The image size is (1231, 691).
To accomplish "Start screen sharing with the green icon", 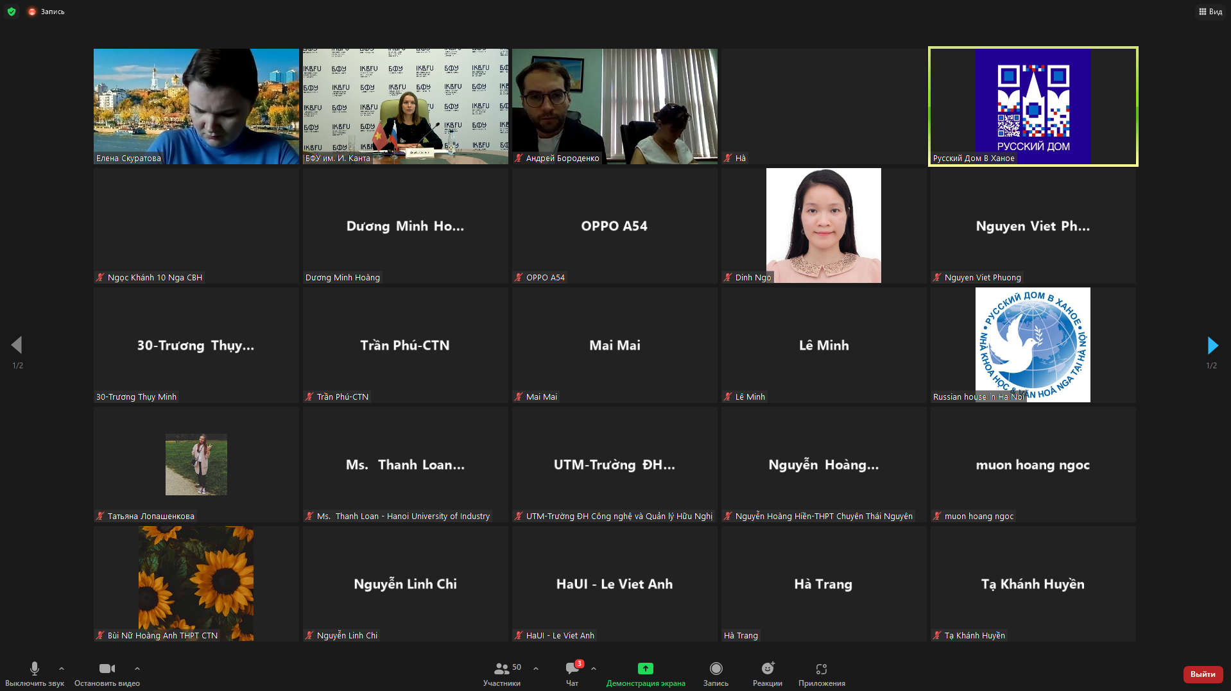I will point(646,674).
